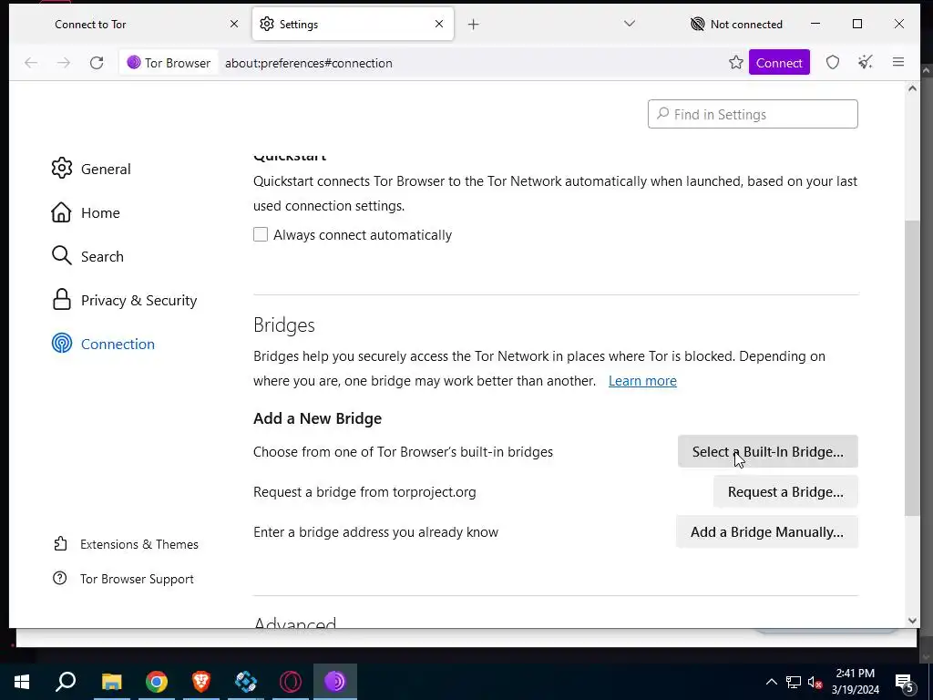The image size is (933, 700).
Task: Switch to the Settings tab
Action: point(353,25)
